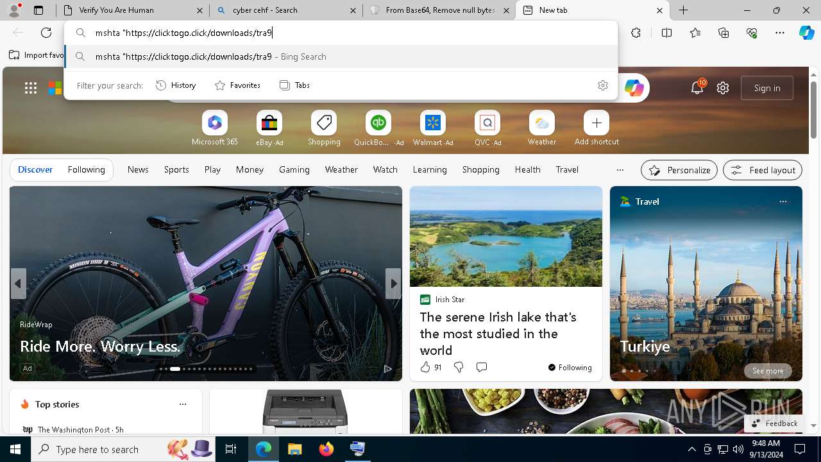Open the Weather shortcut tile
The height and width of the screenshot is (462, 821).
coord(542,128)
